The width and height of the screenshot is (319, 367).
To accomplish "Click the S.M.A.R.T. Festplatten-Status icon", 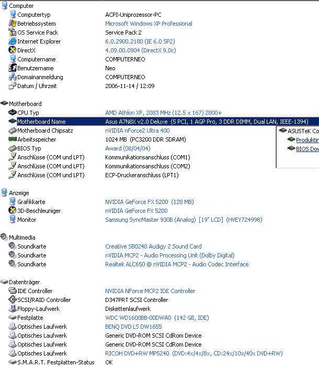I will click(x=13, y=362).
